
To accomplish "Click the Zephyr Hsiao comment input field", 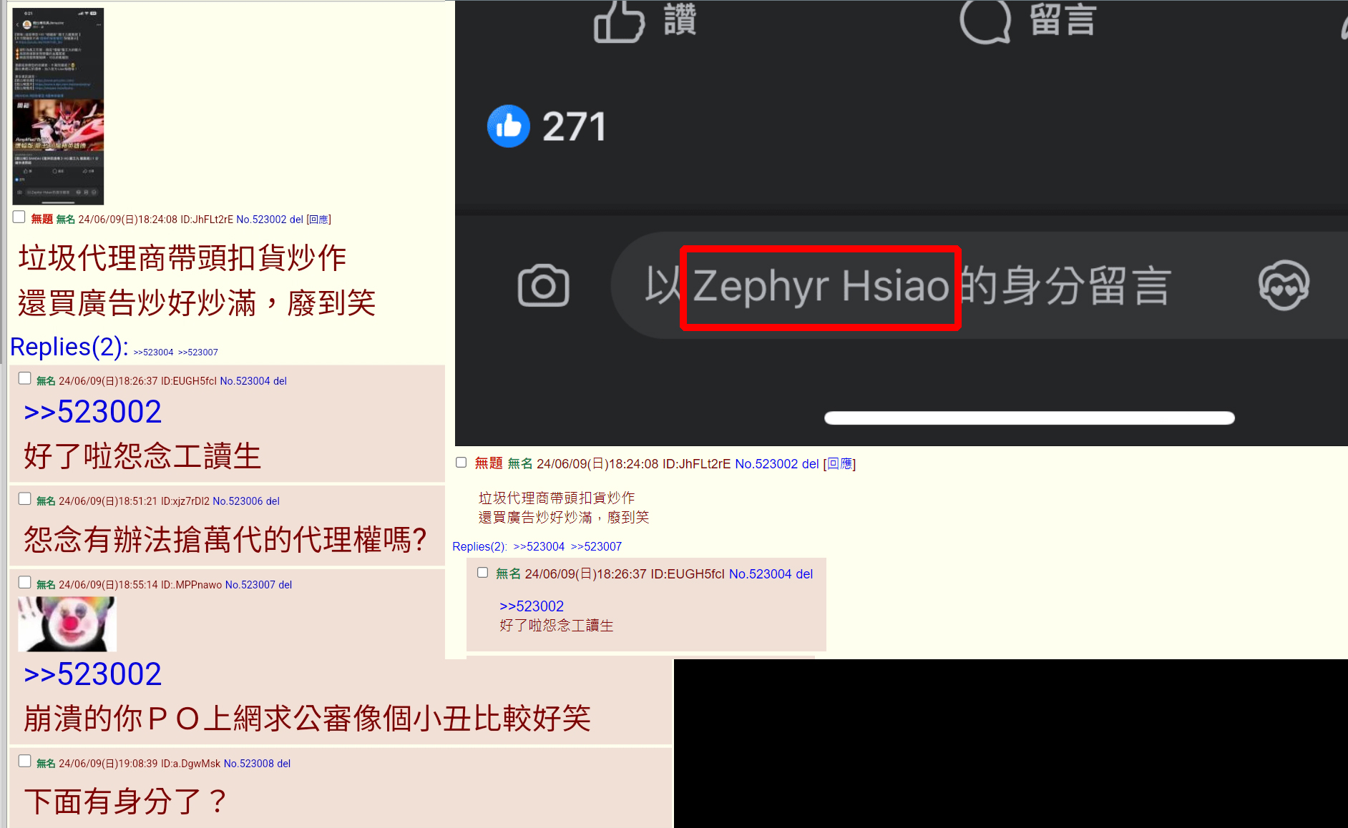I will [x=979, y=285].
